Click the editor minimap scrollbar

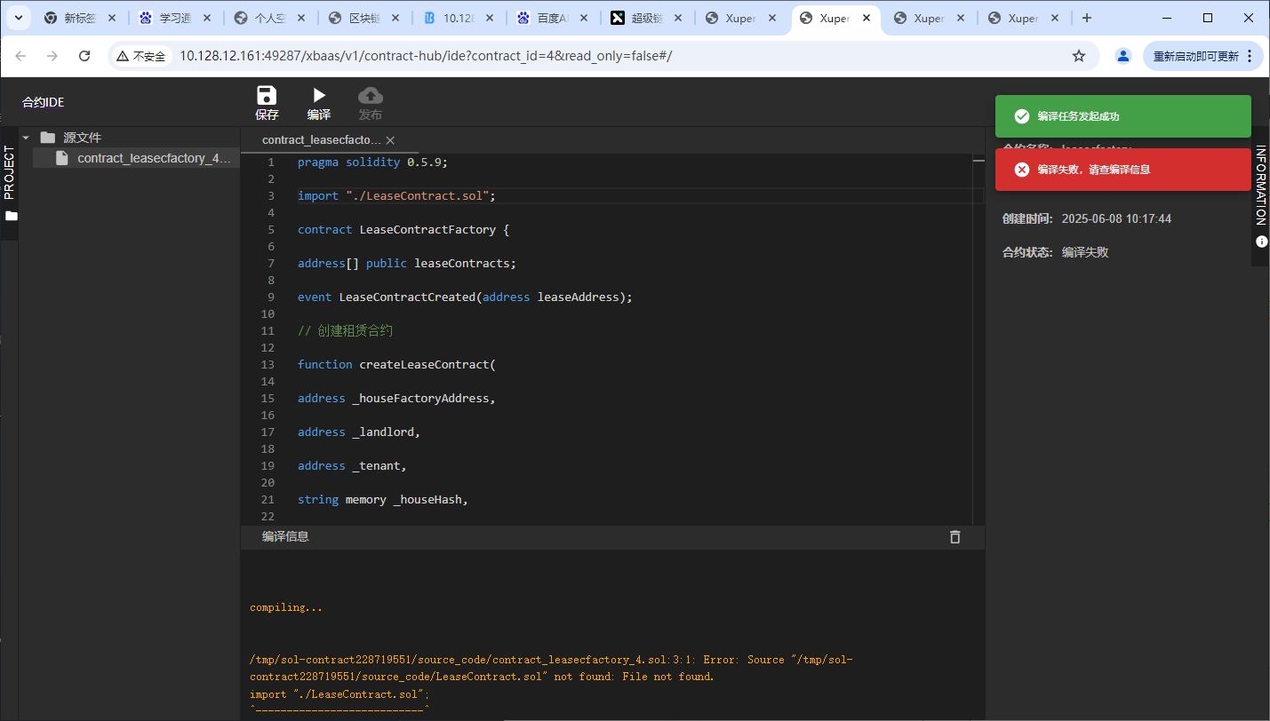tap(978, 337)
